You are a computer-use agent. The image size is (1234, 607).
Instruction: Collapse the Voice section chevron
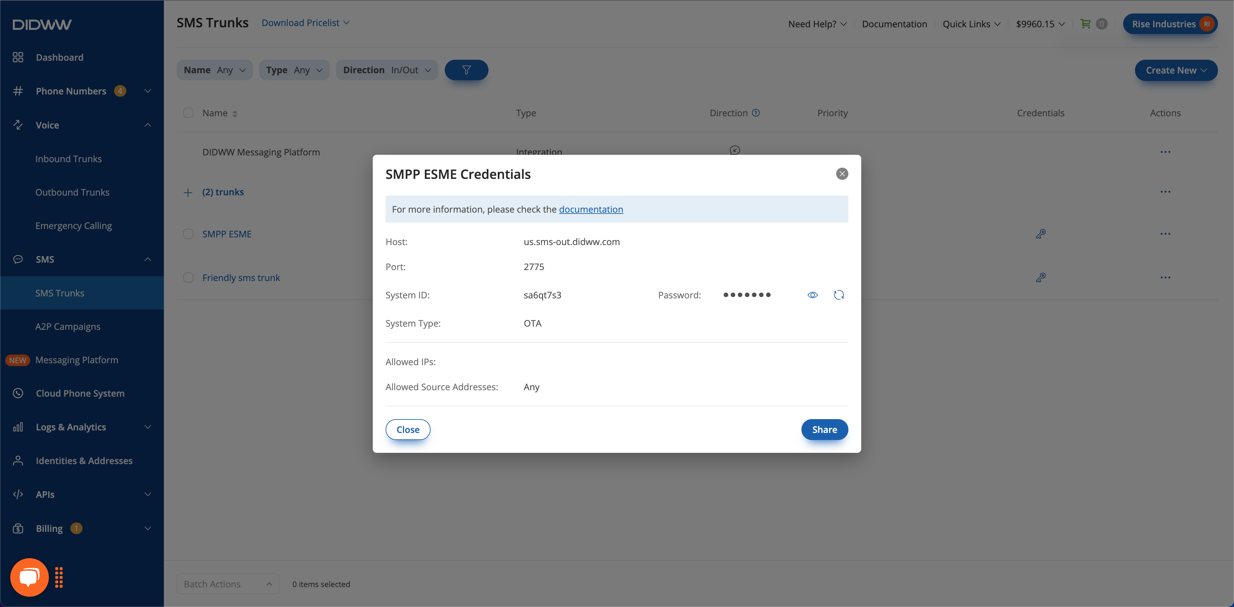tap(148, 125)
